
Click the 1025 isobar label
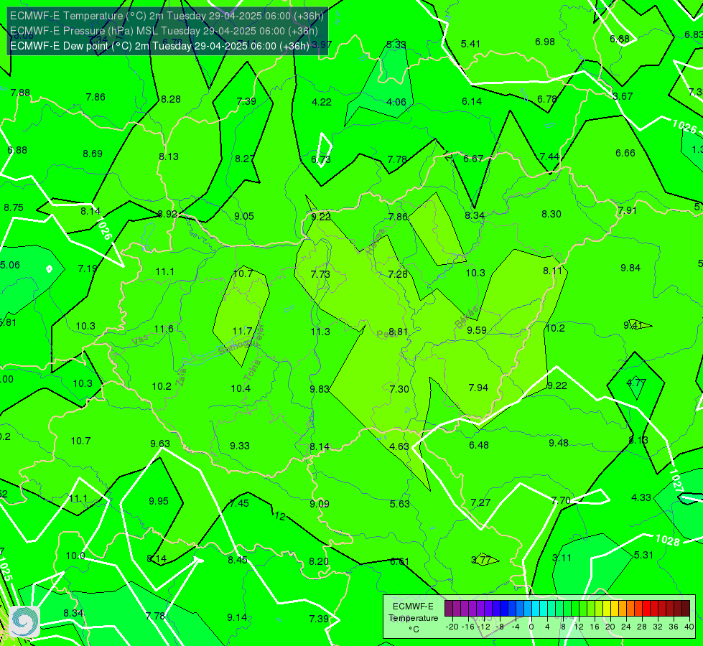(5, 569)
